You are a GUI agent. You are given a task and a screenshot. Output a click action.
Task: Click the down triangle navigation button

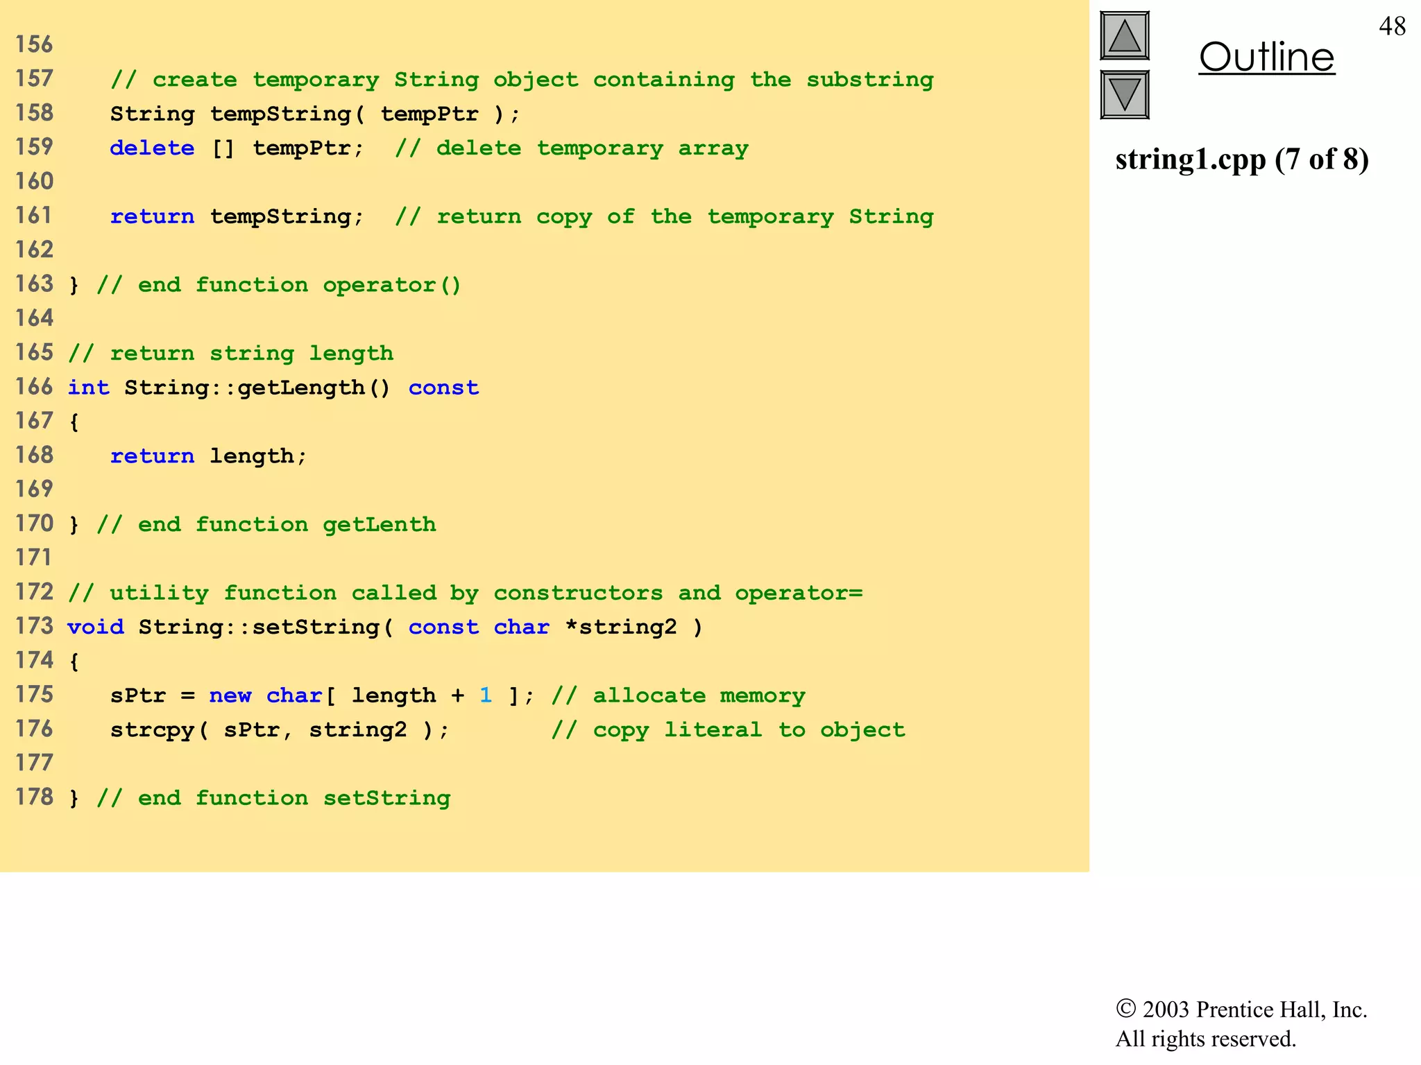1124,95
